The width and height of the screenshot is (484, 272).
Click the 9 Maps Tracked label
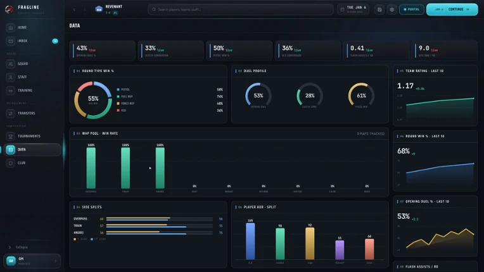point(371,133)
